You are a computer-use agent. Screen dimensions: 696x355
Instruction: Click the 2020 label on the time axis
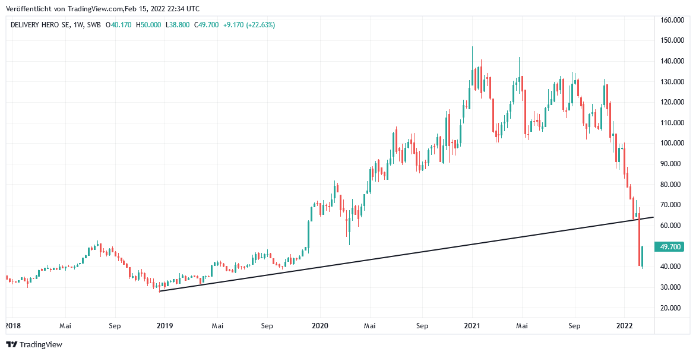tap(320, 326)
